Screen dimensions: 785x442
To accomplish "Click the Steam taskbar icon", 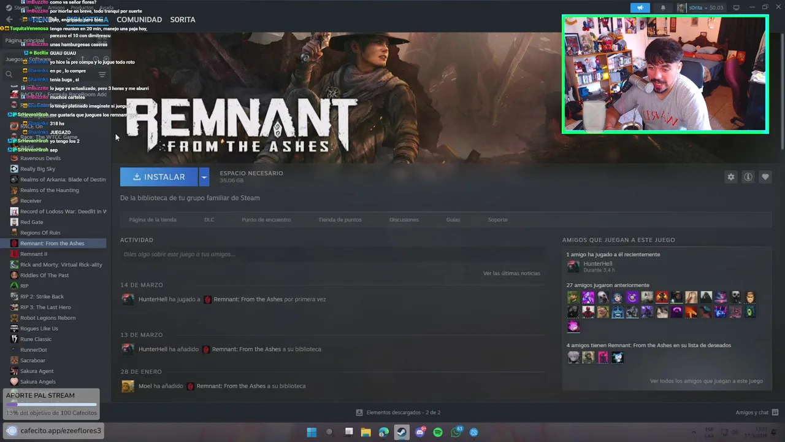I will [x=402, y=432].
